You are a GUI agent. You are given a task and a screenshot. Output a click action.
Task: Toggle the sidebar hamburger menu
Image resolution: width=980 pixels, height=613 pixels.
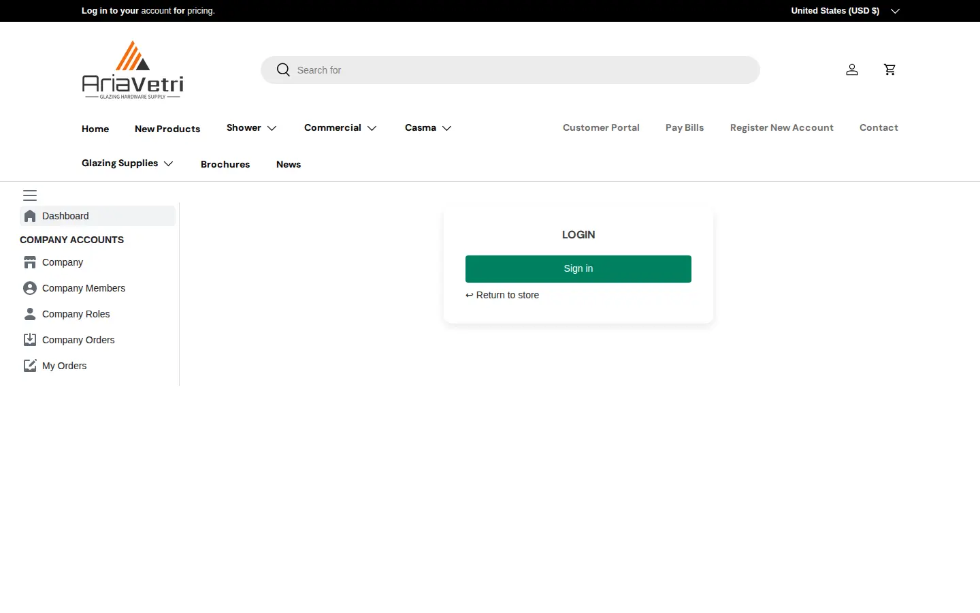(30, 195)
